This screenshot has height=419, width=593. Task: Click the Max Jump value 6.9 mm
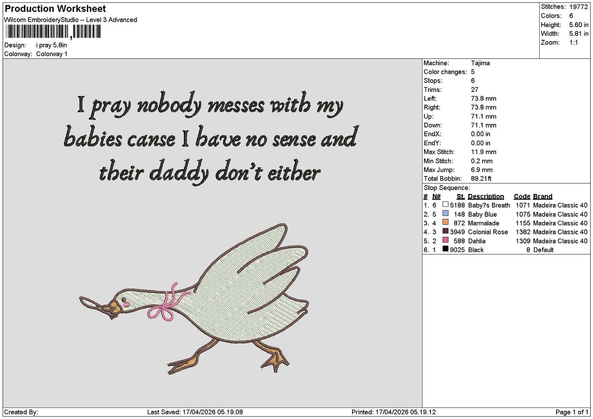(482, 170)
